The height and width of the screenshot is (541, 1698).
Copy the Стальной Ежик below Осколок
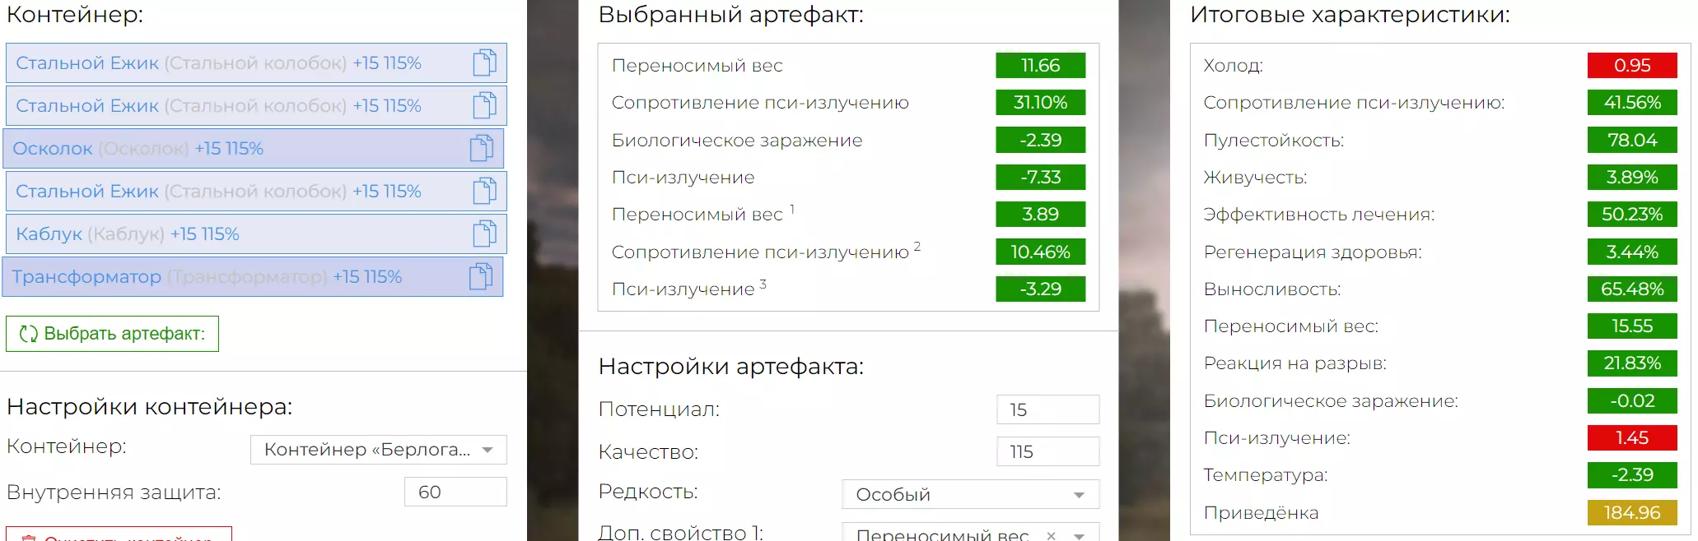click(485, 192)
